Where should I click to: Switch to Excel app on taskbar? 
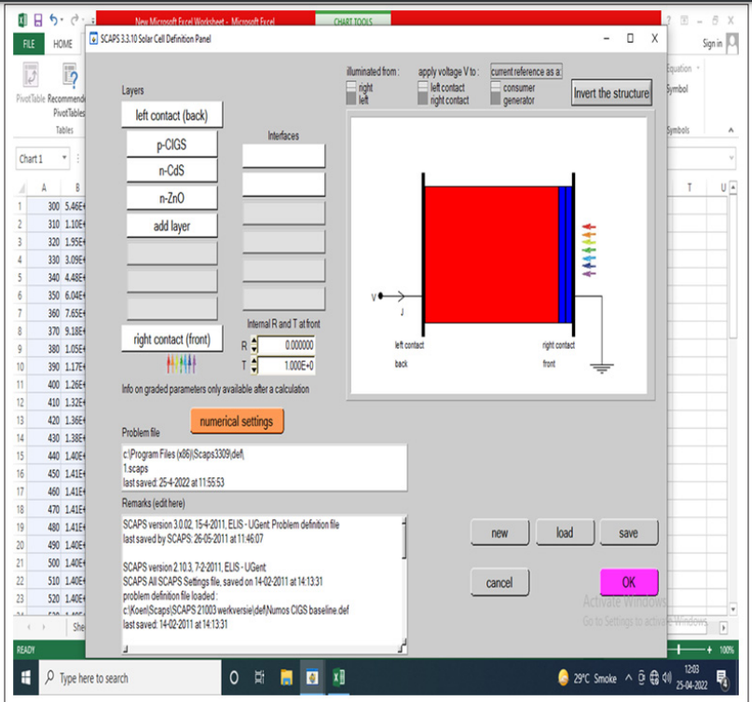click(x=338, y=678)
